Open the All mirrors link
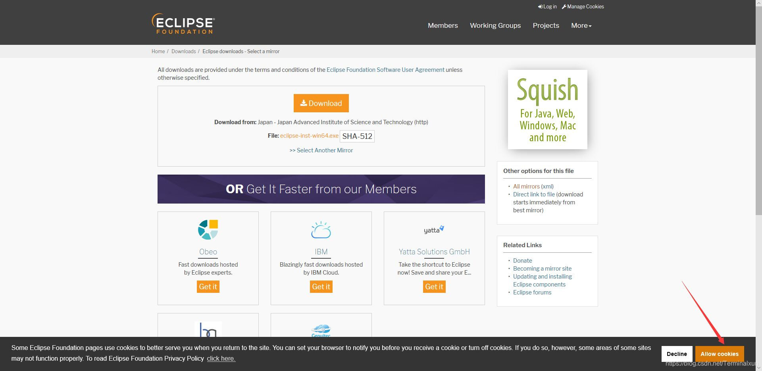Viewport: 762px width, 371px height. pyautogui.click(x=526, y=186)
